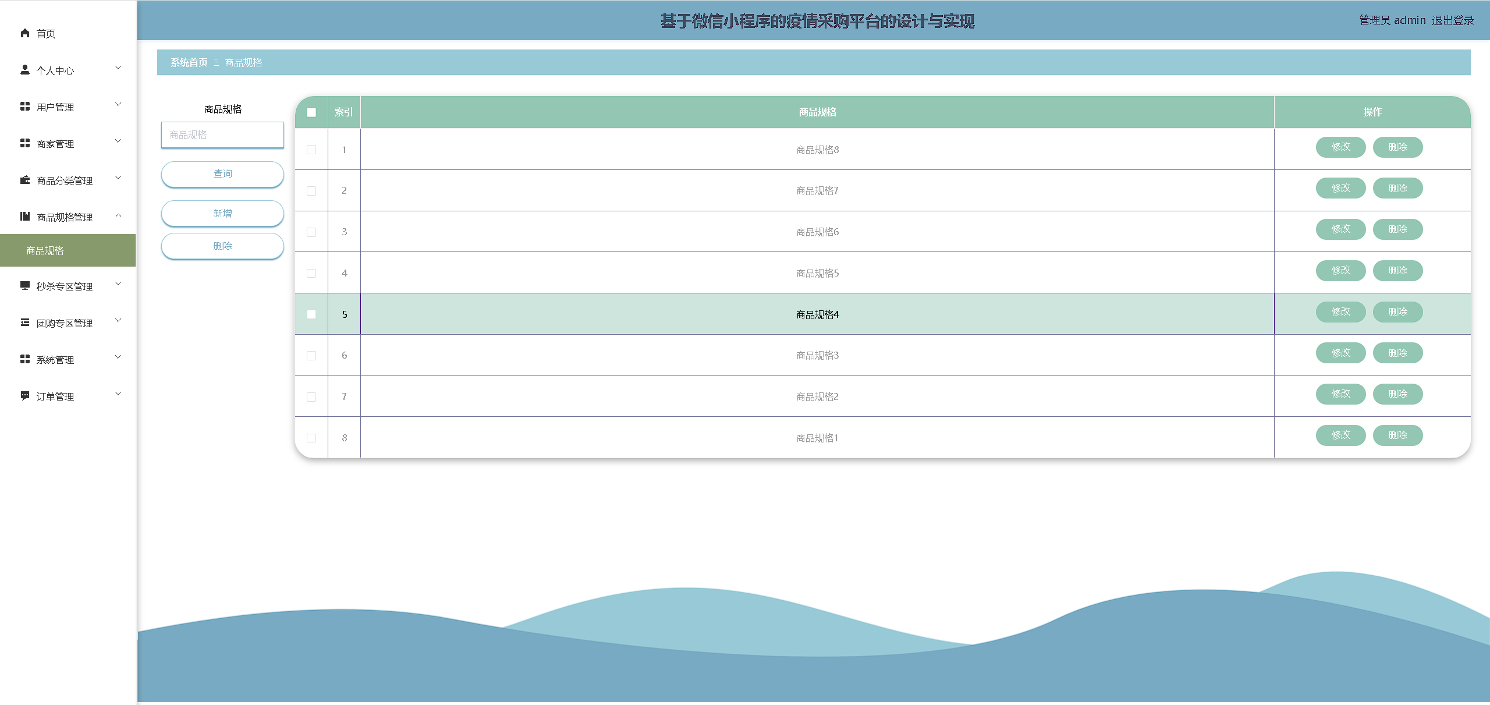Click 删除 for row 商品规格8

pos(1397,147)
